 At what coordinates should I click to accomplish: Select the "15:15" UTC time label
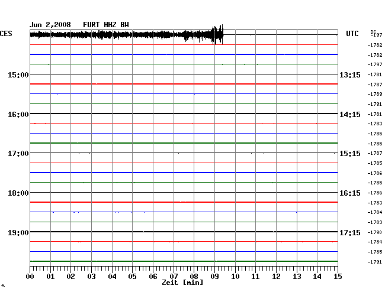(x=350, y=154)
